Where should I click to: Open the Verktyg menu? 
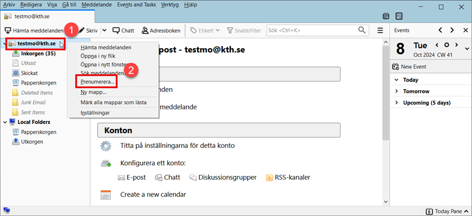coord(169,5)
